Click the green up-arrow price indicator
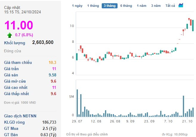This screenshot has height=137, width=196. point(10,35)
